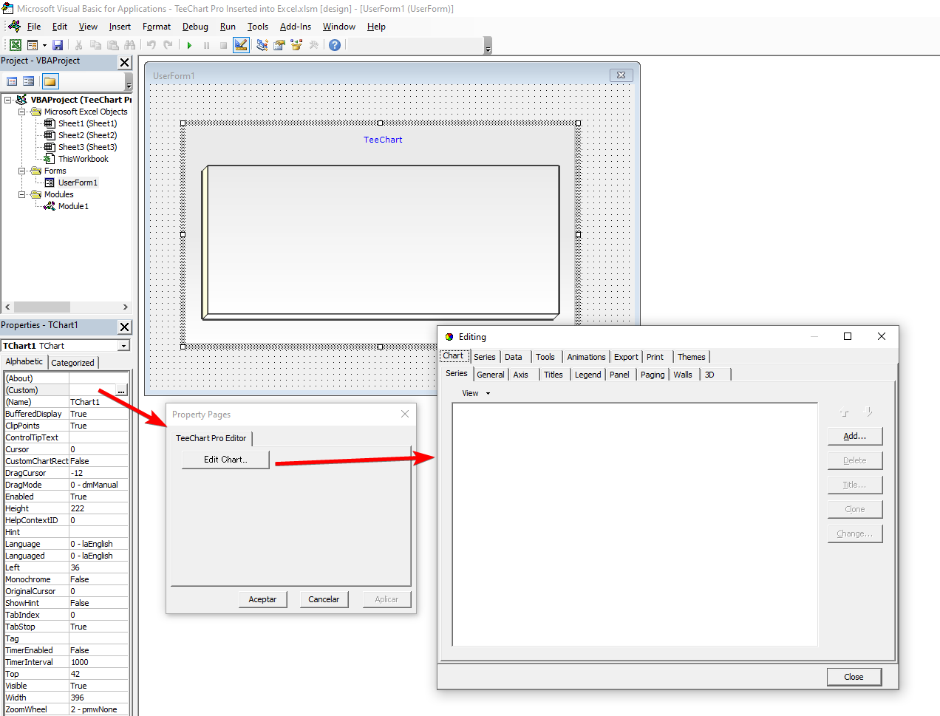Switch to the Alphabetic properties tab
The image size is (940, 716).
(x=24, y=361)
